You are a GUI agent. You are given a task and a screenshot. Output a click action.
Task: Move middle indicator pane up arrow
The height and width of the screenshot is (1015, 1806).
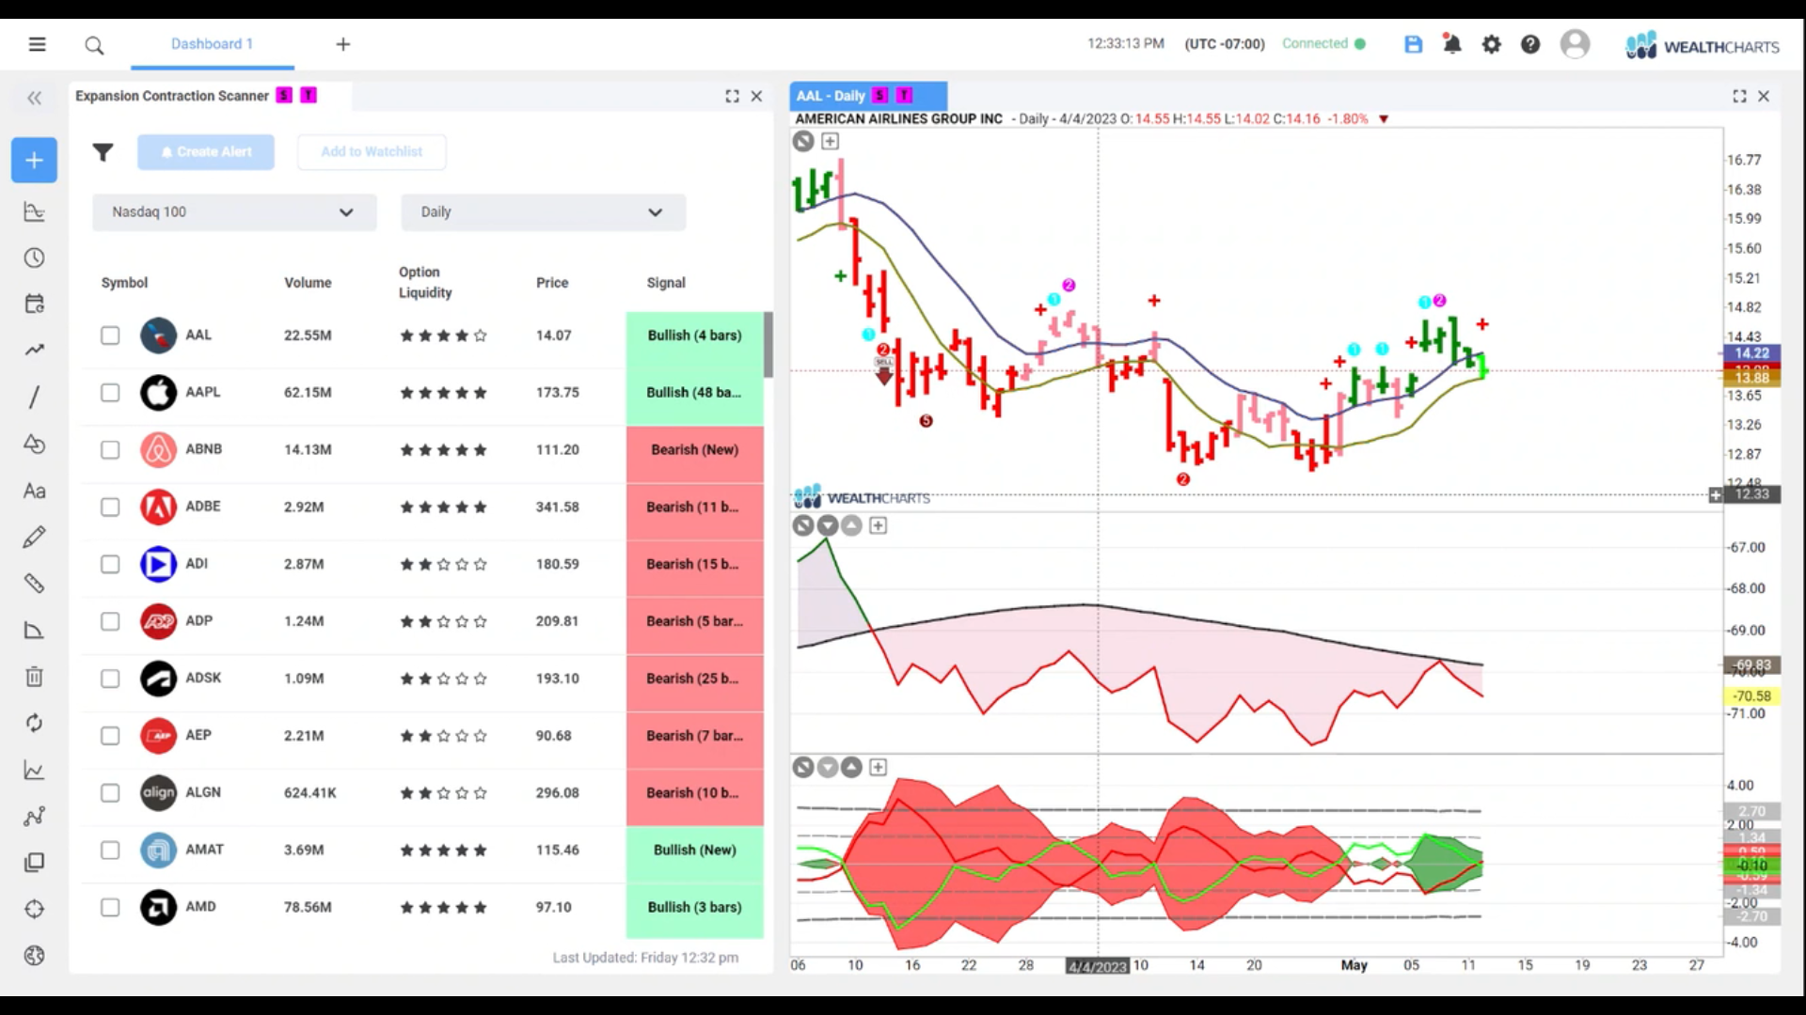[x=851, y=525]
